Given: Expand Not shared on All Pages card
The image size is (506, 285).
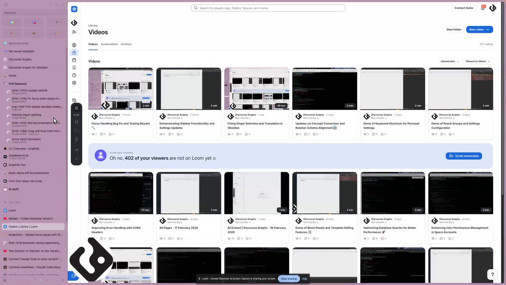Looking at the screenshot, I should [x=174, y=222].
